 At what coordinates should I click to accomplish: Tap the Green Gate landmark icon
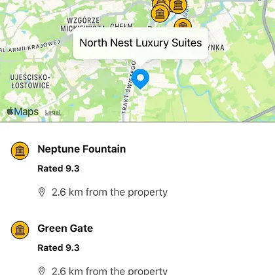(20, 230)
